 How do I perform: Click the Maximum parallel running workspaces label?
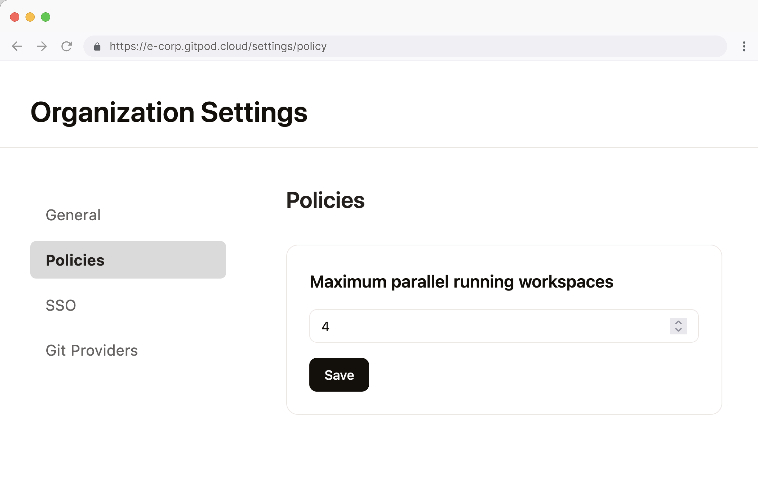pos(461,282)
